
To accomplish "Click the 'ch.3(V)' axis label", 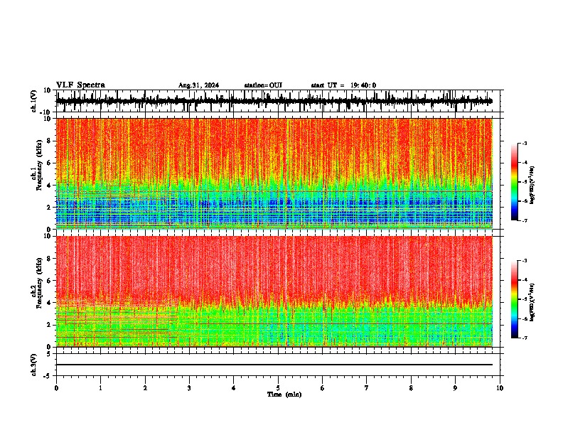I will [x=34, y=365].
